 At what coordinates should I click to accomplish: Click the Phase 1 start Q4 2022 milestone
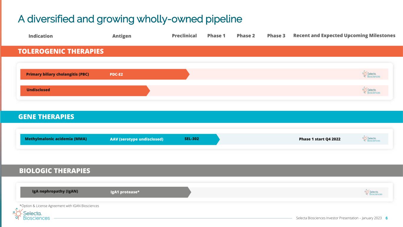(x=320, y=139)
